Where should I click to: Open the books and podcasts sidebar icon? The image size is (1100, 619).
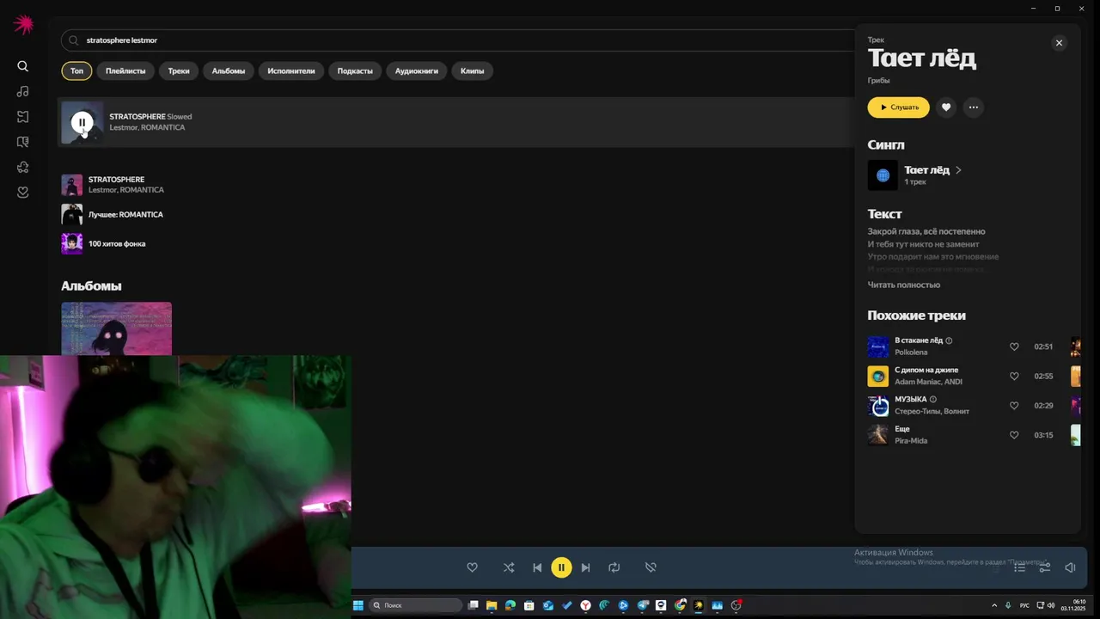(x=23, y=142)
